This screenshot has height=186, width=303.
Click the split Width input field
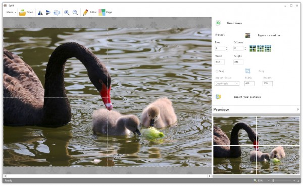(x=220, y=62)
